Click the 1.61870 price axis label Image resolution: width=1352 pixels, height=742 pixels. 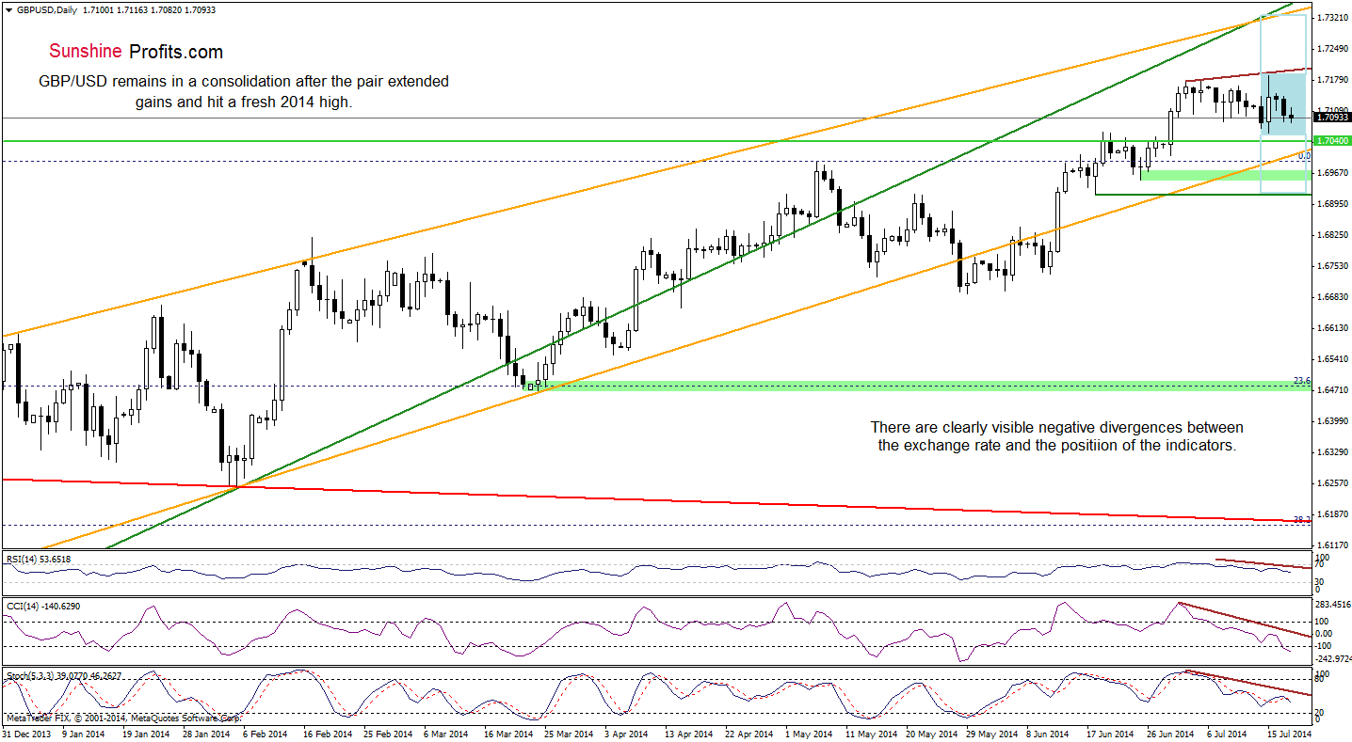tap(1332, 514)
